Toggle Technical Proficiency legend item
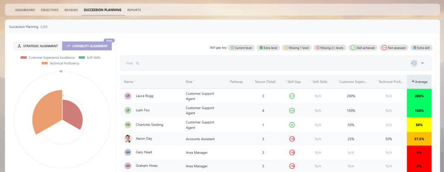Image resolution: width=444 pixels, height=172 pixels. pos(61,63)
